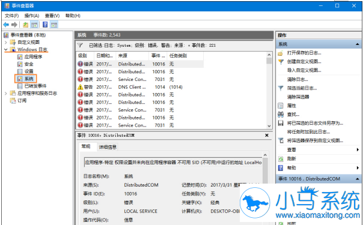Click the event list scrollbar up arrow
Image resolution: width=363 pixels, height=225 pixels.
coord(269,55)
